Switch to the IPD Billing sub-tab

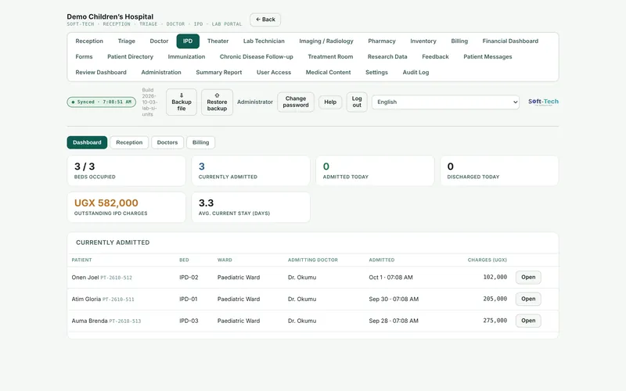point(201,142)
